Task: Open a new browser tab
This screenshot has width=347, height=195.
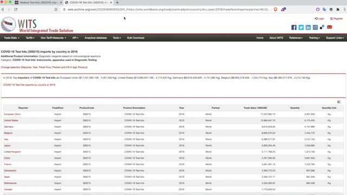Action: coord(117,2)
